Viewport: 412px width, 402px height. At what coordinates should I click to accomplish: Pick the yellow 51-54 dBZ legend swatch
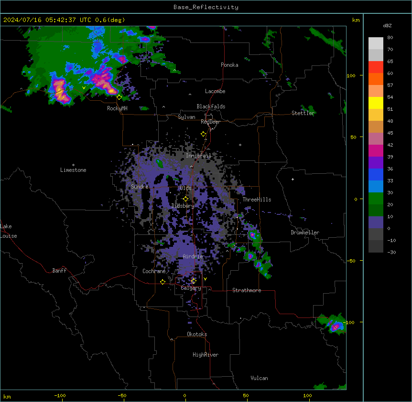376,103
